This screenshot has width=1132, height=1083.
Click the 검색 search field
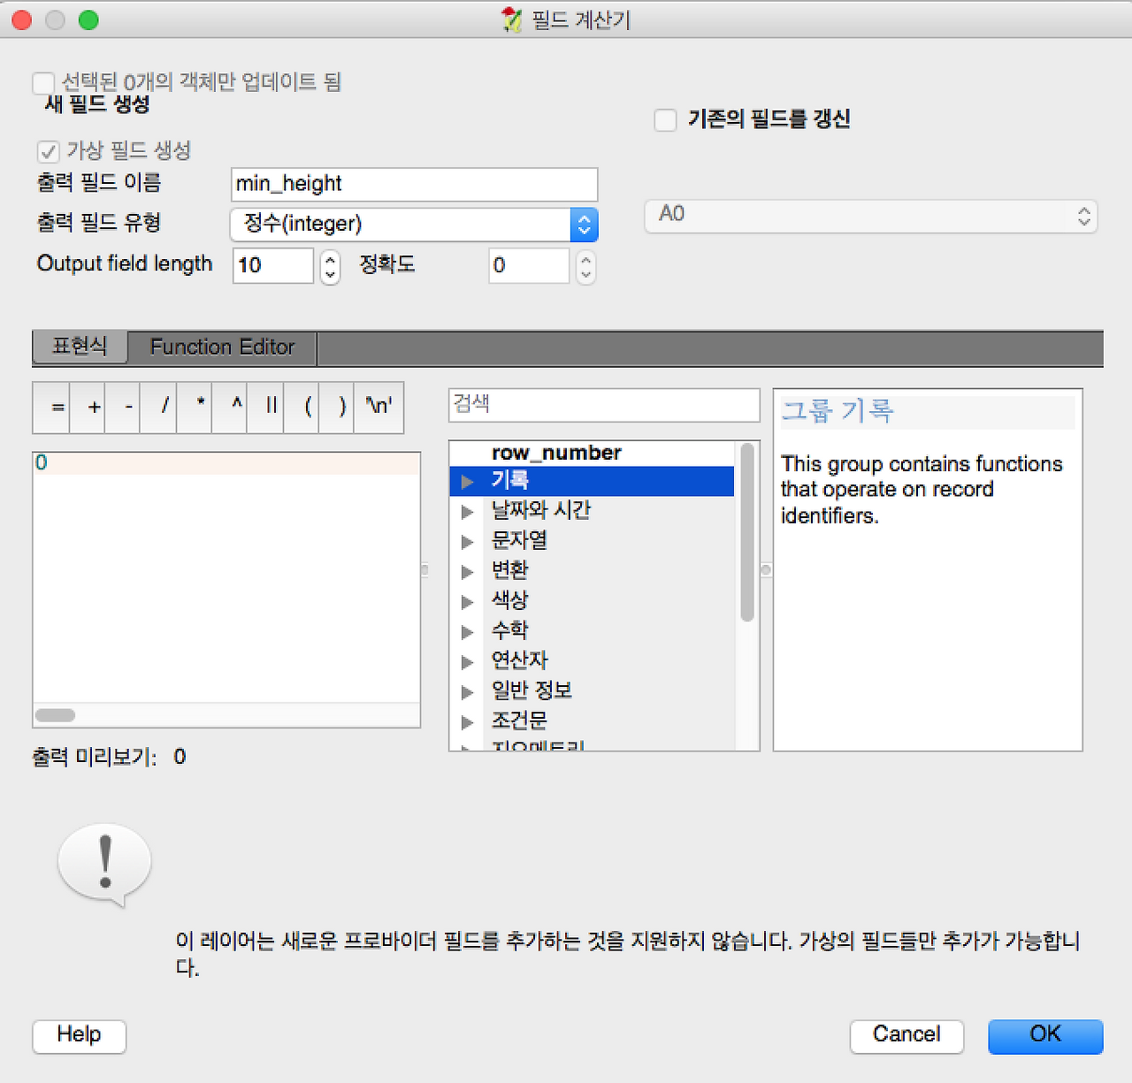pos(604,405)
